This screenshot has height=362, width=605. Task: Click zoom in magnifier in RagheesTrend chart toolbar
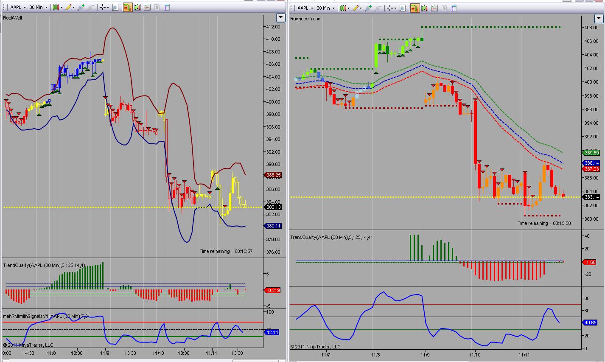point(369,8)
